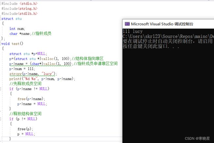This screenshot has width=214, height=143.
Task: Click the line p->num = 111;
Action: pos(22,69)
